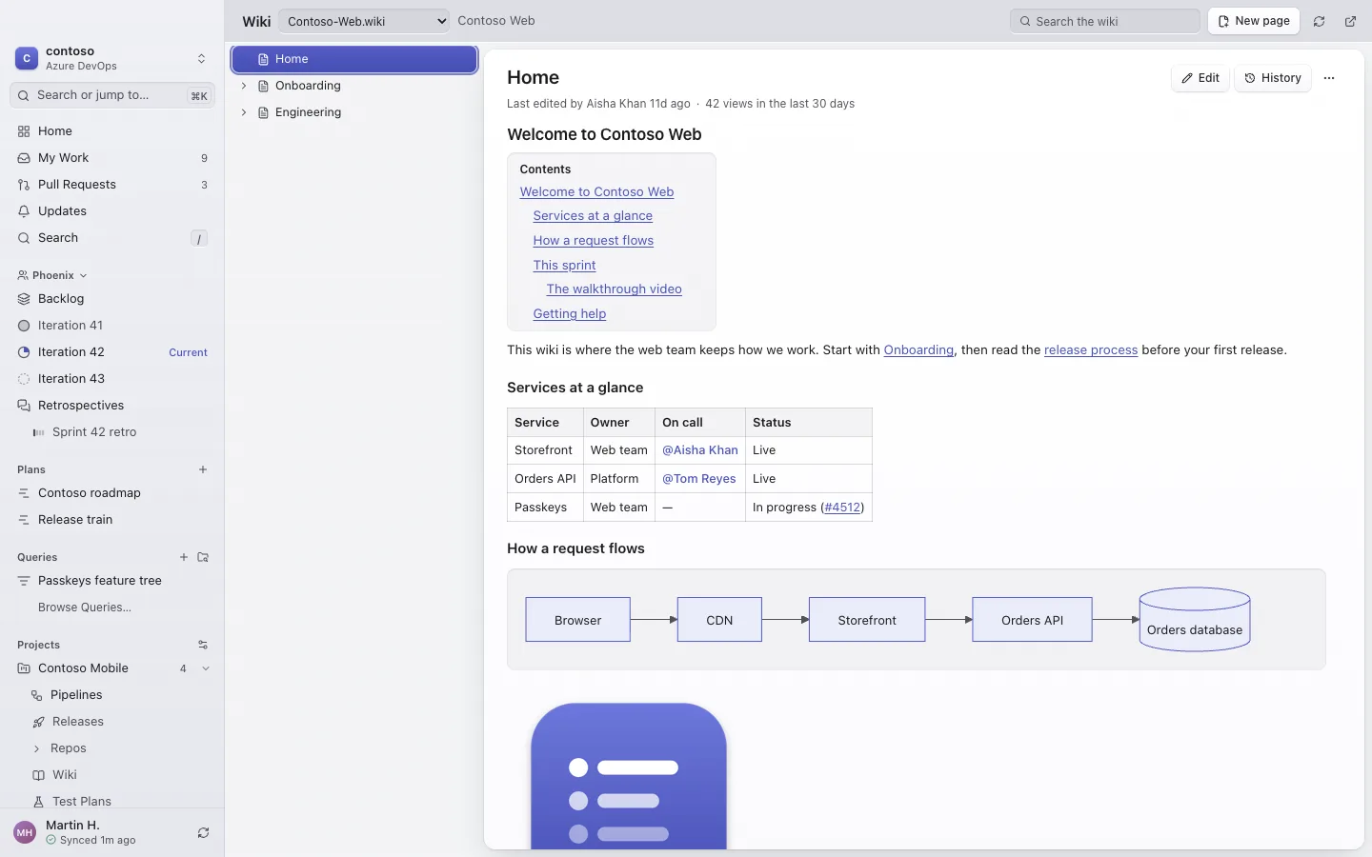Viewport: 1372px width, 857px height.
Task: Select Iteration 42 current sprint
Action: click(x=112, y=352)
